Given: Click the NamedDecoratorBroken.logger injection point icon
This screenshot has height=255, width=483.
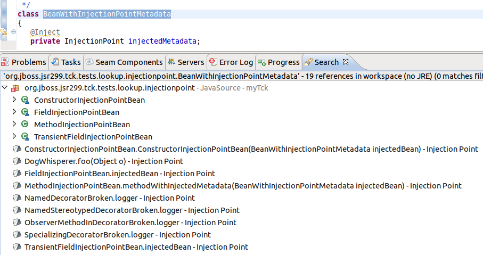Looking at the screenshot, I should click(x=17, y=198).
